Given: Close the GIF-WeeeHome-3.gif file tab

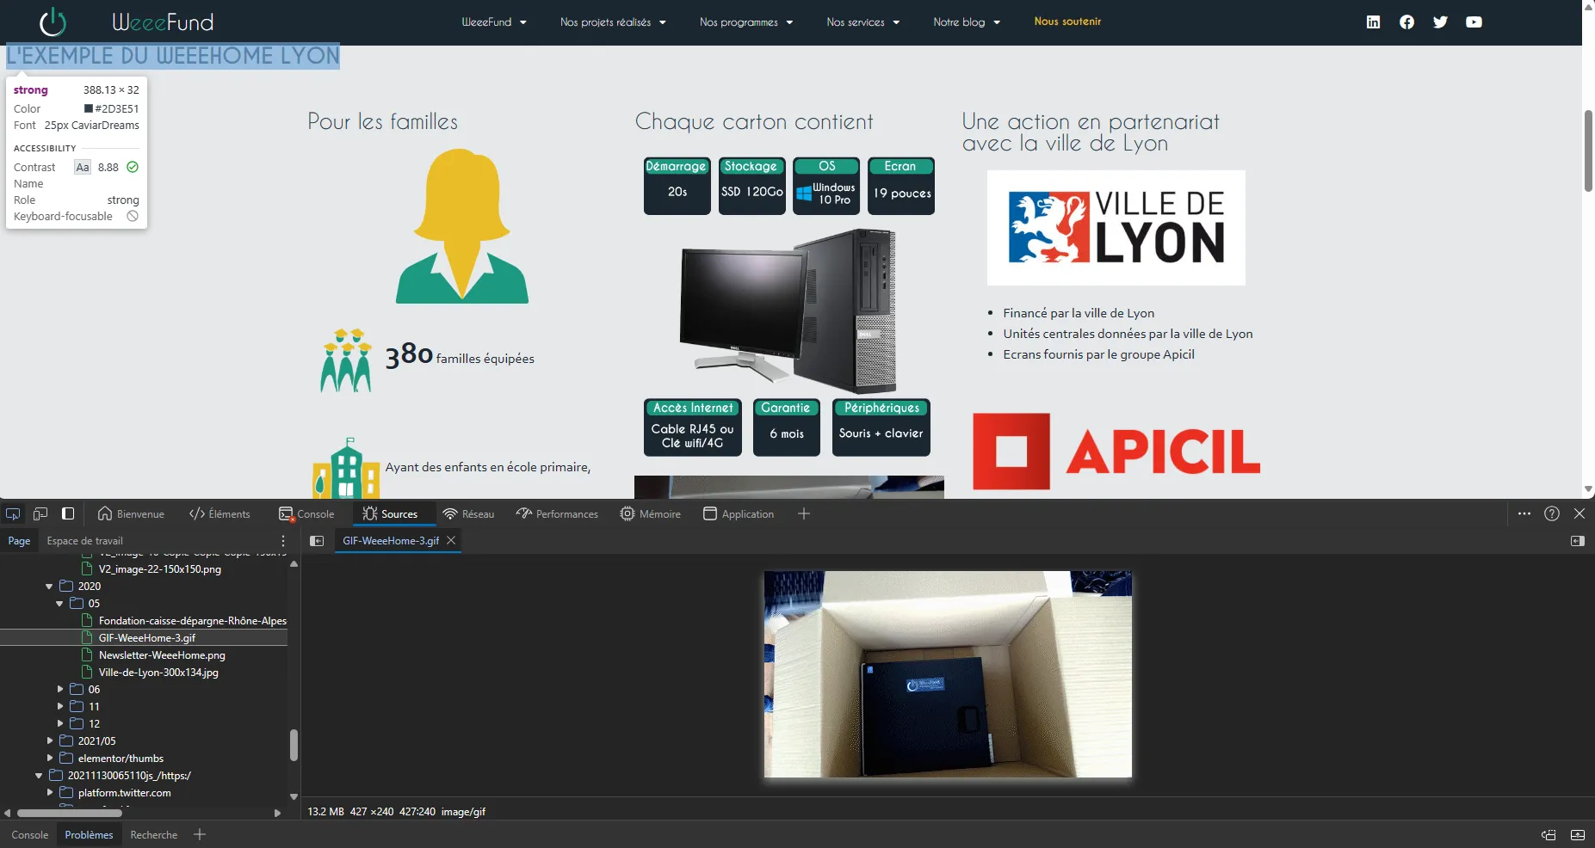Looking at the screenshot, I should (450, 540).
